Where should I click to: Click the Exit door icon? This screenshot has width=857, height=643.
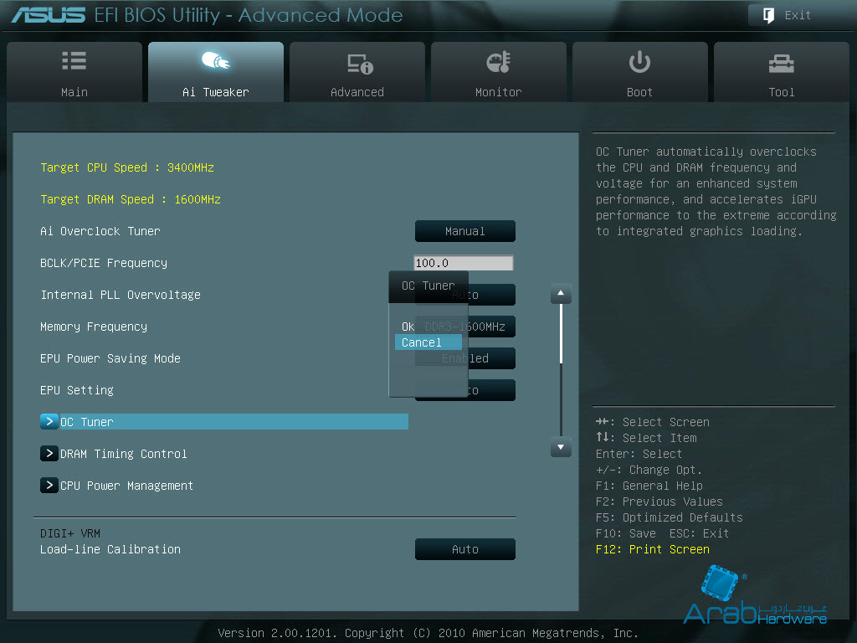coord(768,15)
